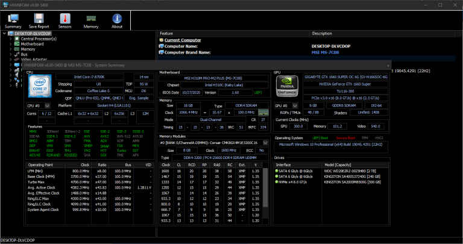Click the Current Computer link
The height and width of the screenshot is (244, 463).
[x=184, y=40]
